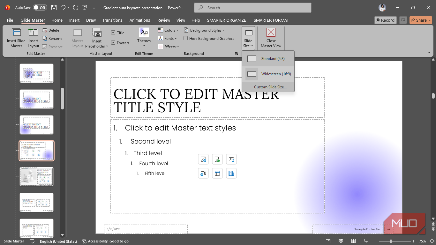The height and width of the screenshot is (245, 436).
Task: Click Close Master View red X icon
Action: click(x=271, y=32)
